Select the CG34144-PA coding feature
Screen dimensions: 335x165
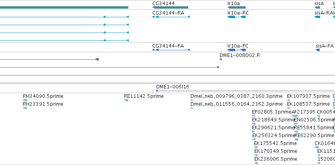point(171,50)
